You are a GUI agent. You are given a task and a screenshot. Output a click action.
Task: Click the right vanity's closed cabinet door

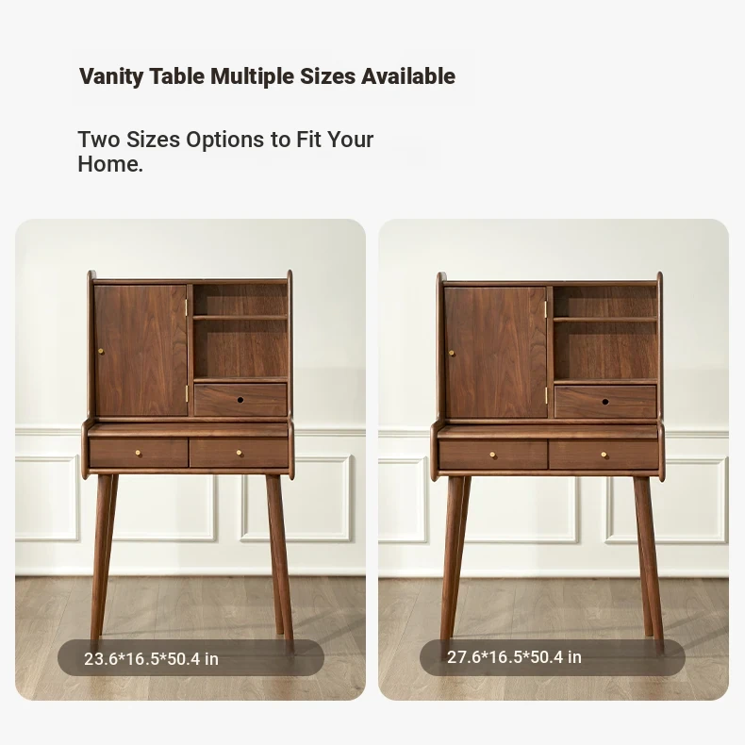tap(495, 352)
